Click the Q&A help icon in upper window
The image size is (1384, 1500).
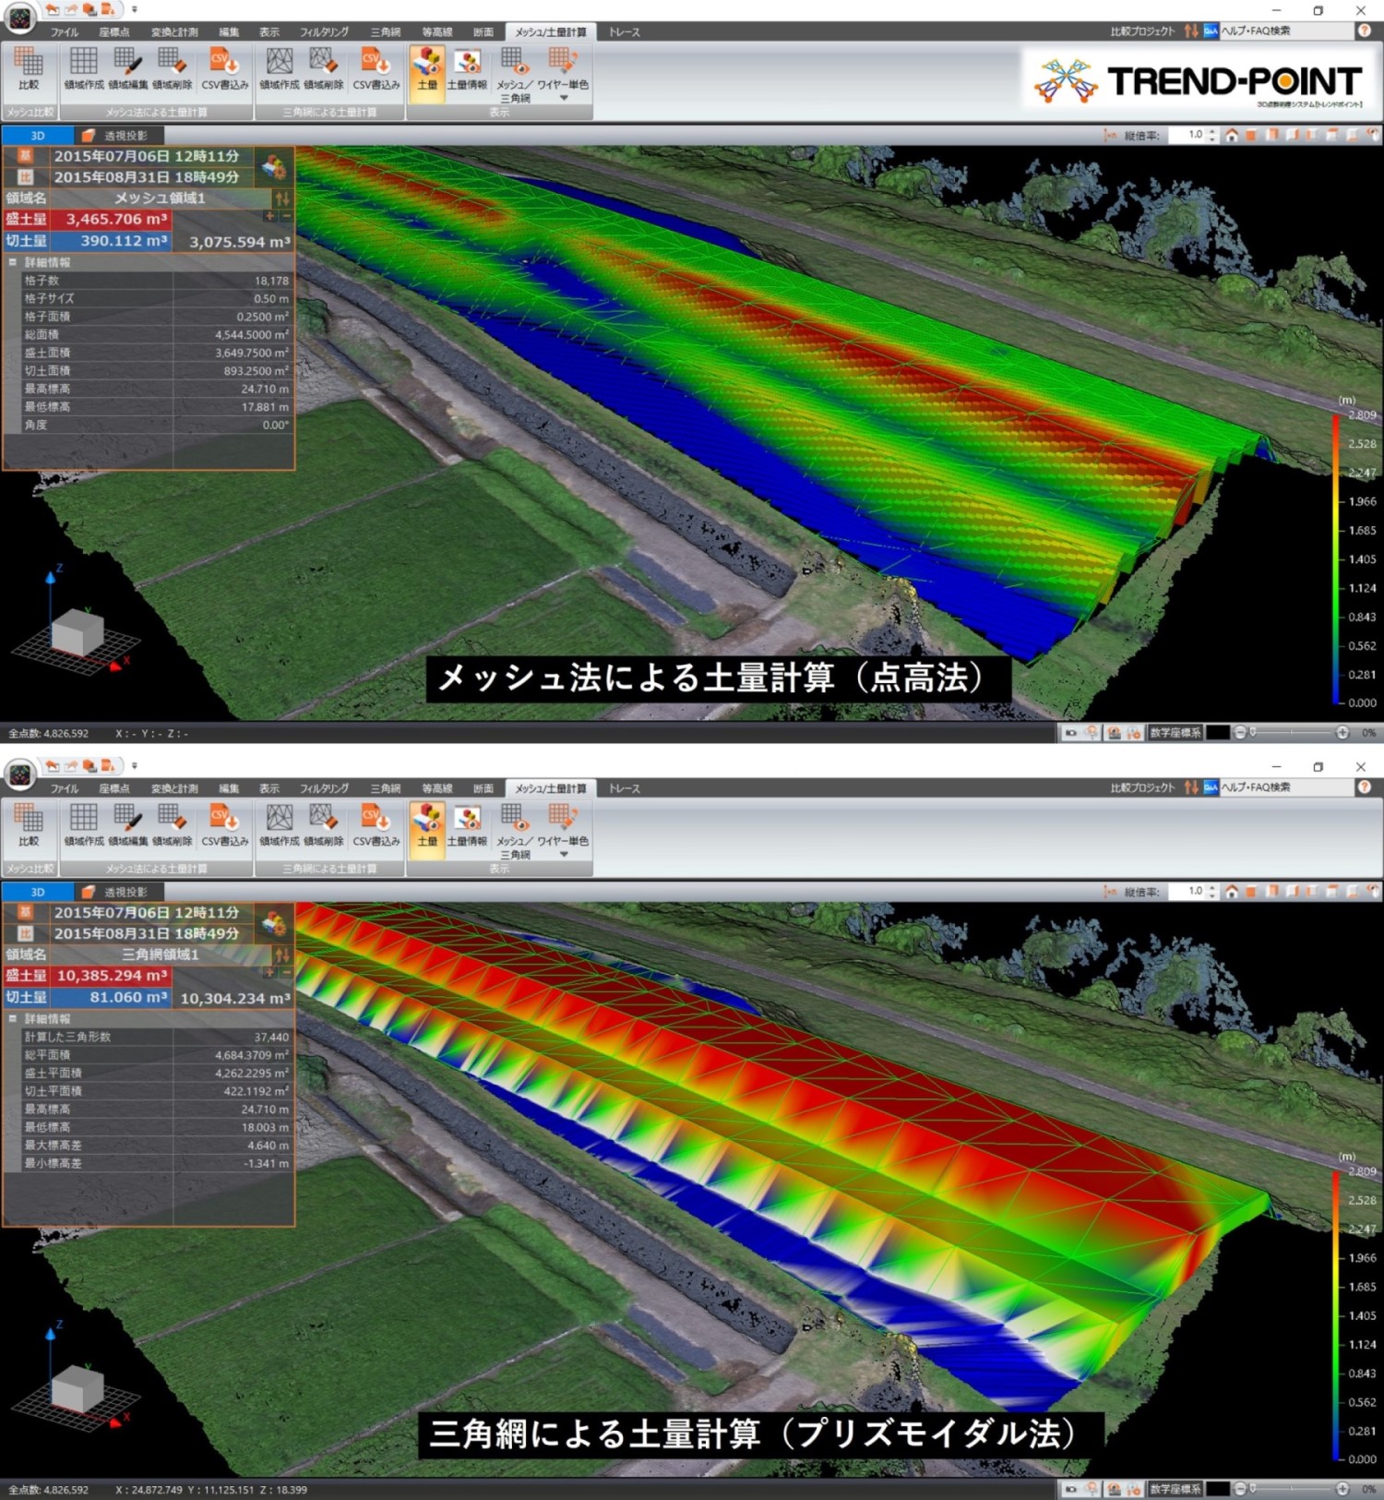point(1211,31)
